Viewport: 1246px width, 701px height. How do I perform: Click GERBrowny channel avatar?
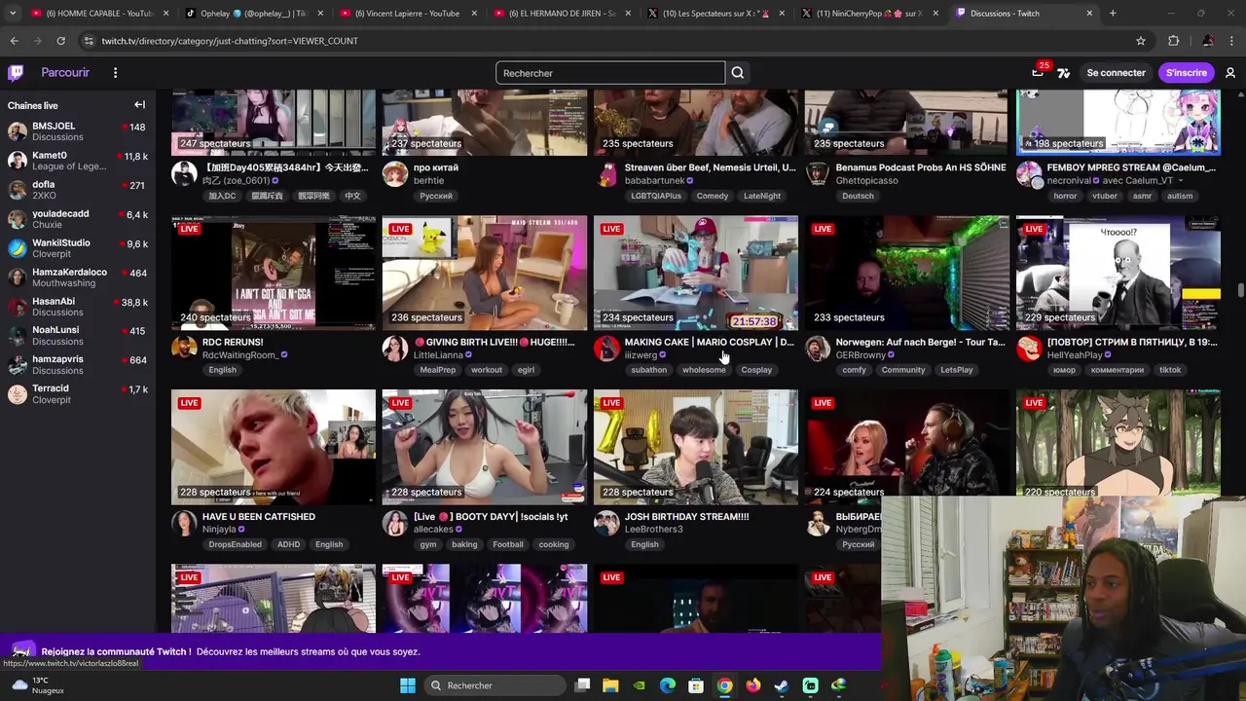click(x=818, y=349)
